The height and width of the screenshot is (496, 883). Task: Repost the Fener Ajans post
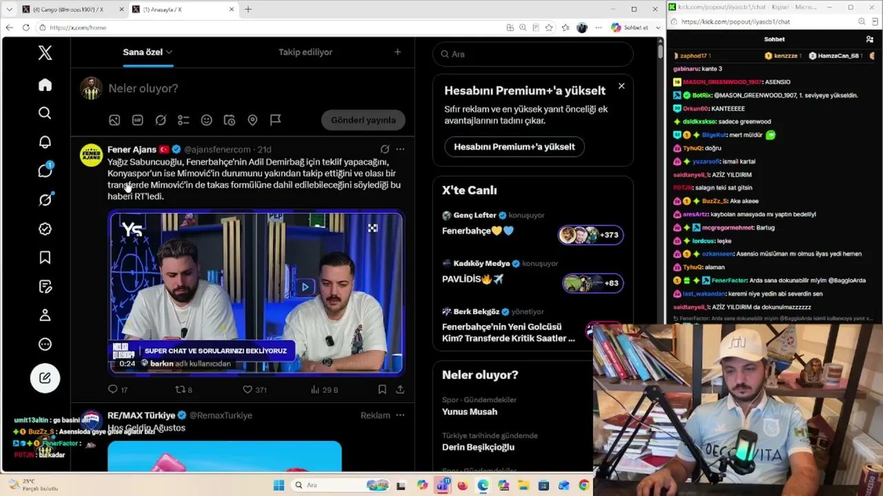[x=180, y=389]
